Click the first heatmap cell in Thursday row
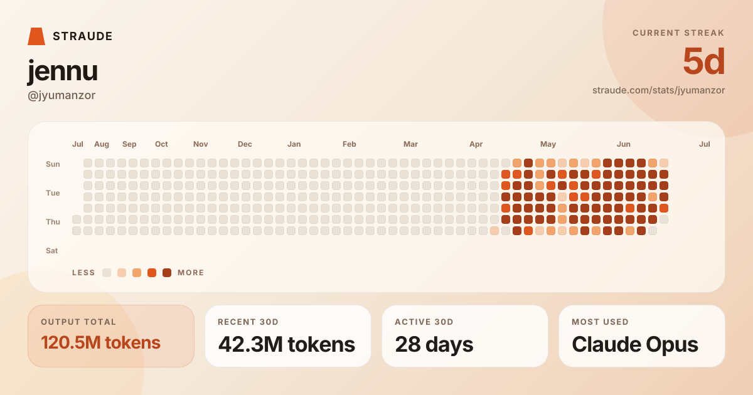This screenshot has height=395, width=753. 77,219
